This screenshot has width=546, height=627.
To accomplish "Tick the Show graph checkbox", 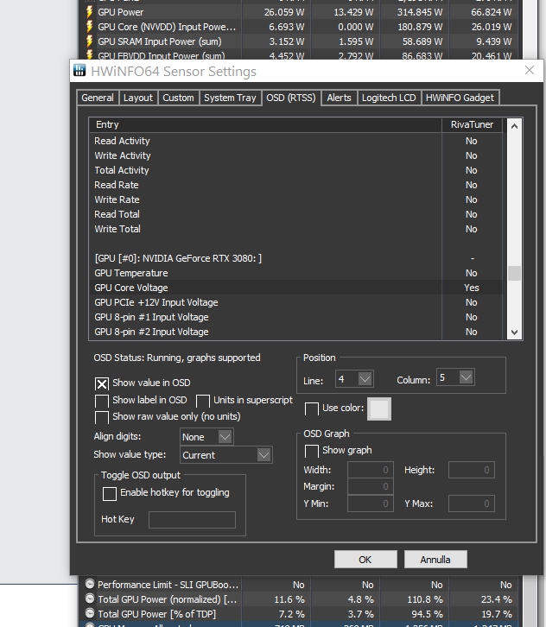I will pyautogui.click(x=312, y=451).
